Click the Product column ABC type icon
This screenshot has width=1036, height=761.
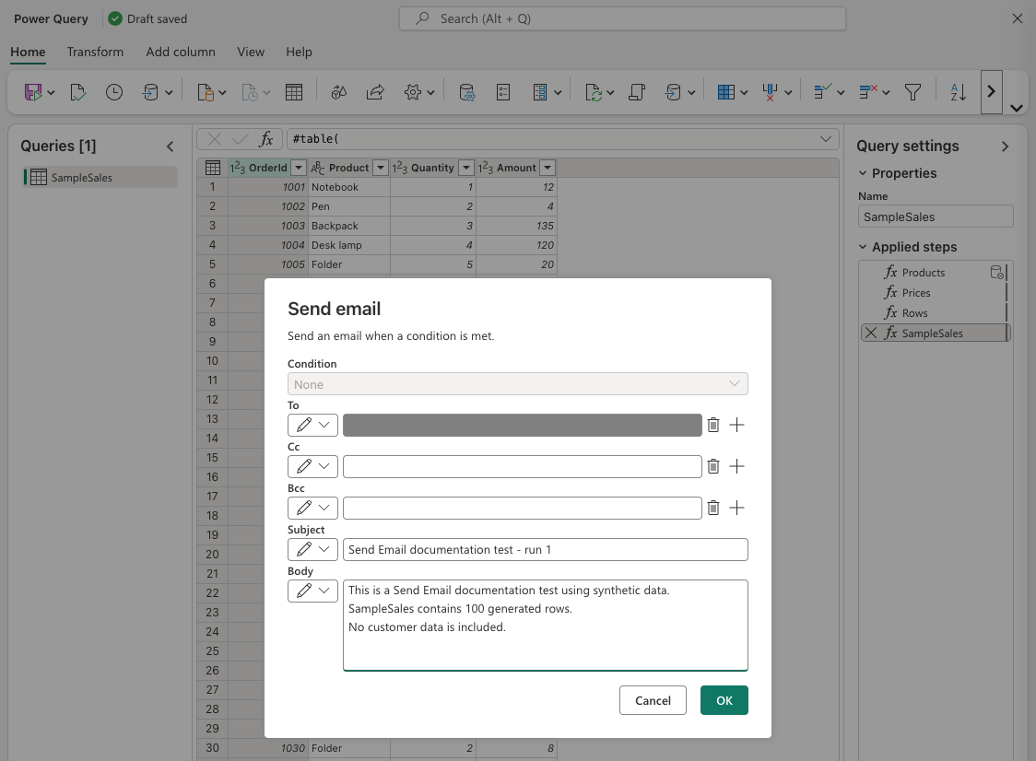pos(318,168)
